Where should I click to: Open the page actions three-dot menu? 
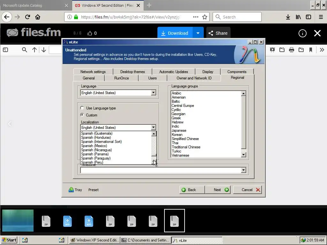click(x=196, y=17)
